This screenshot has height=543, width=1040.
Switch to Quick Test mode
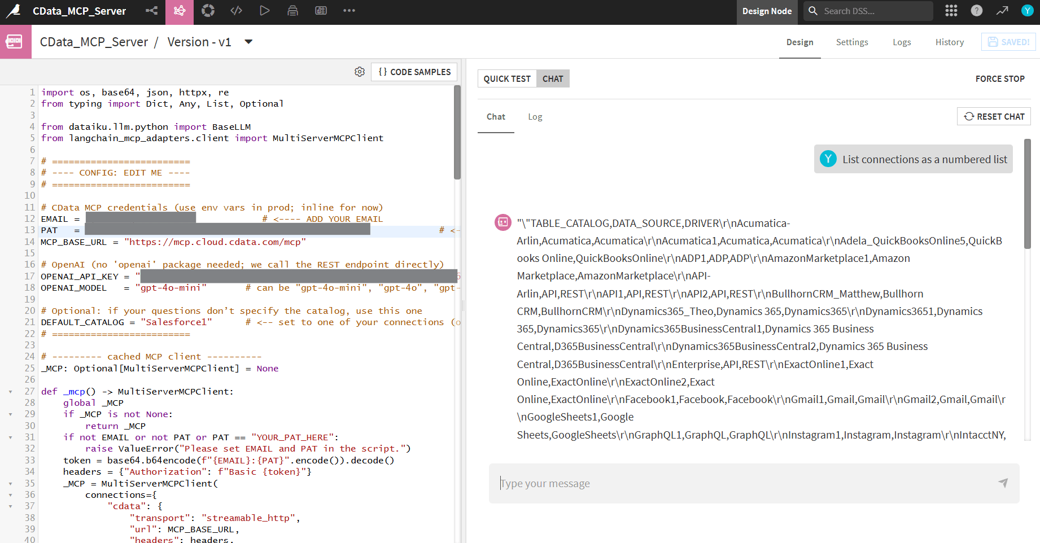pos(506,78)
